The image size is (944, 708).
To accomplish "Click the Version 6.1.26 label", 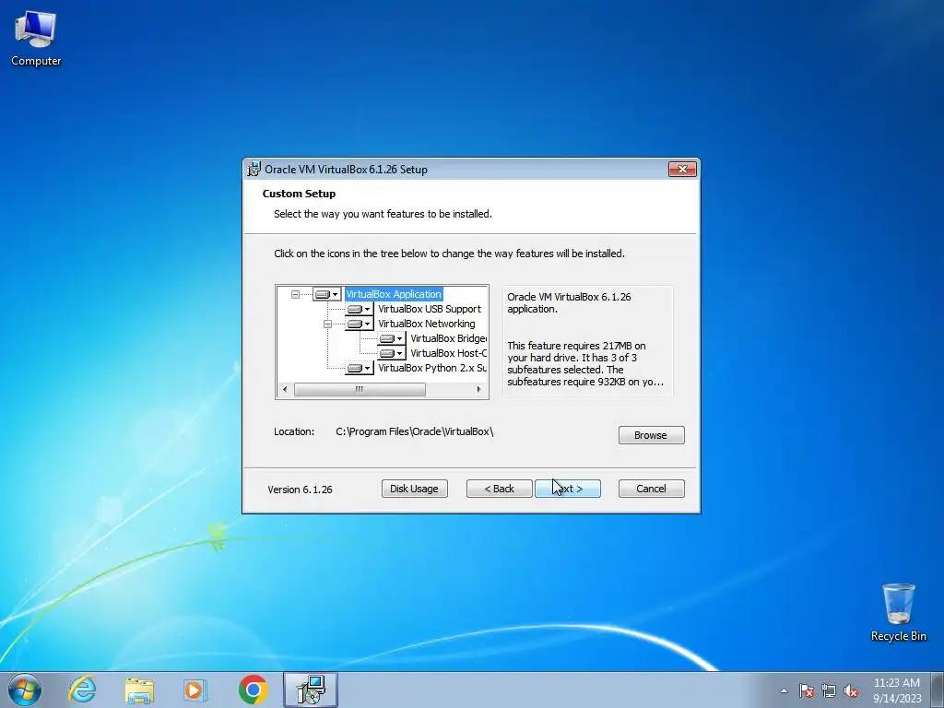I will click(x=300, y=490).
